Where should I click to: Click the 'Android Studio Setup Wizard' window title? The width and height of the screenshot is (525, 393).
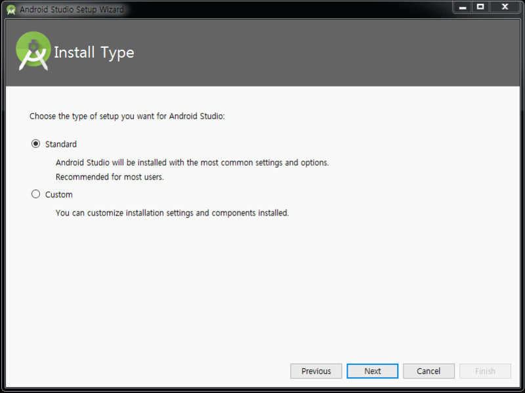[72, 10]
